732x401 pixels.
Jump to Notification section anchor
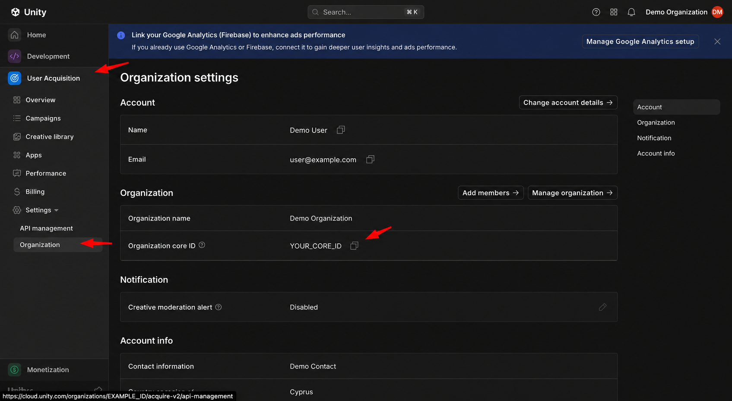tap(654, 138)
